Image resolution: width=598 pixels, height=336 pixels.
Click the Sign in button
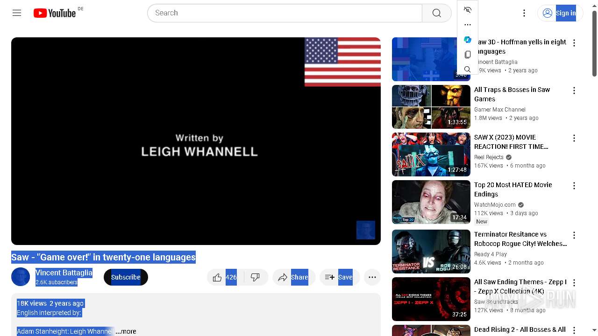coord(560,13)
